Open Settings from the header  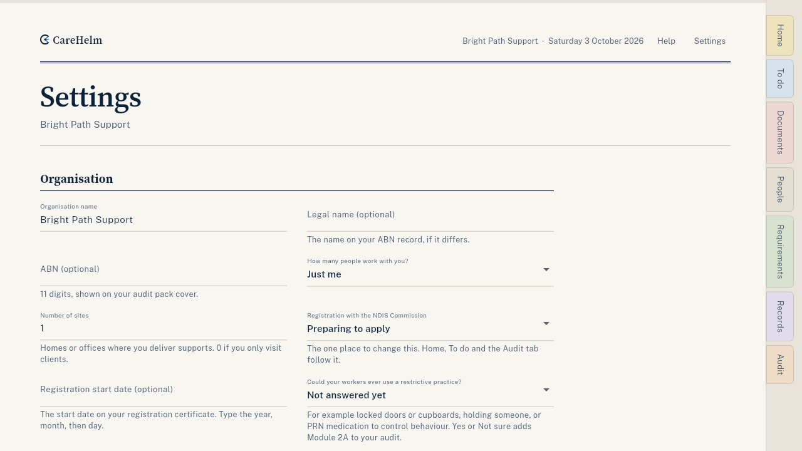pos(709,41)
